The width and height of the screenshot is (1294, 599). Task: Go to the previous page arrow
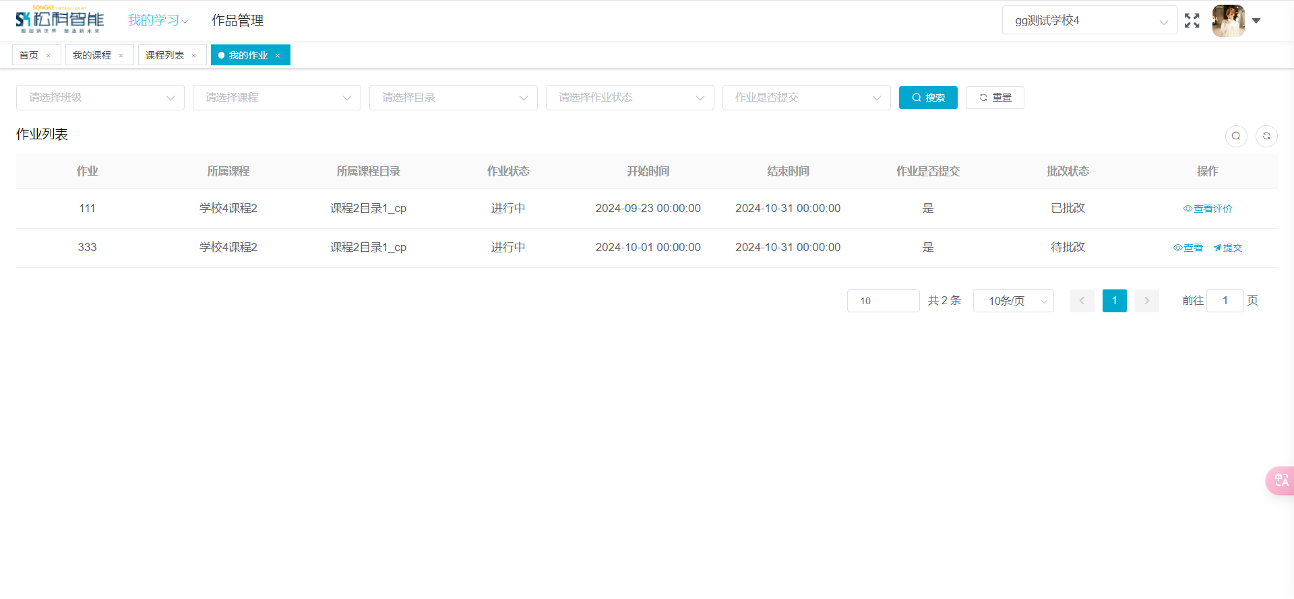point(1082,301)
